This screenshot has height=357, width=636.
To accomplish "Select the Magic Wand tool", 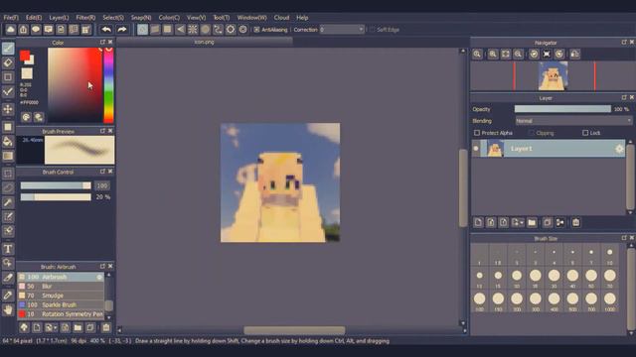I will pos(8,202).
